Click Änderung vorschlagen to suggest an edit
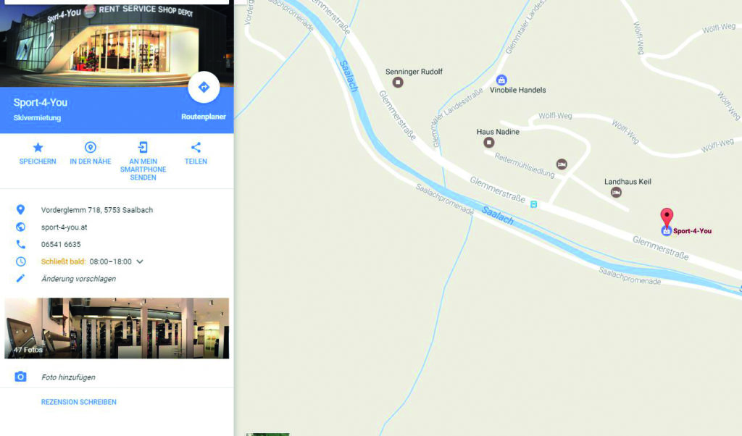Viewport: 742px width, 436px height. pyautogui.click(x=78, y=279)
